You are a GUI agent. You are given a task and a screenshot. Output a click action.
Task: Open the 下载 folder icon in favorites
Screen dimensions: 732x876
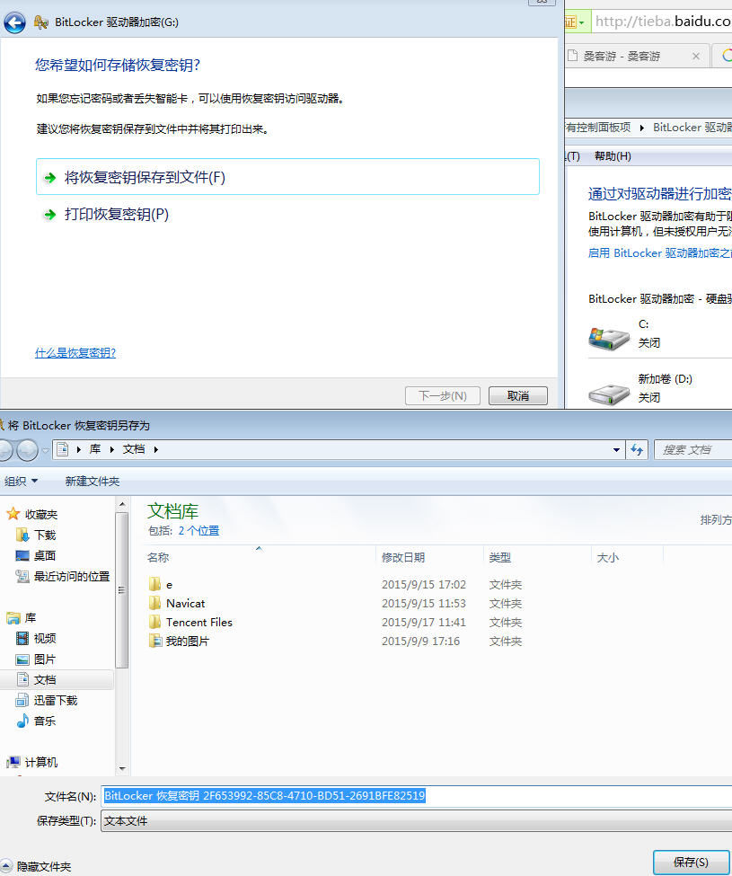[22, 535]
